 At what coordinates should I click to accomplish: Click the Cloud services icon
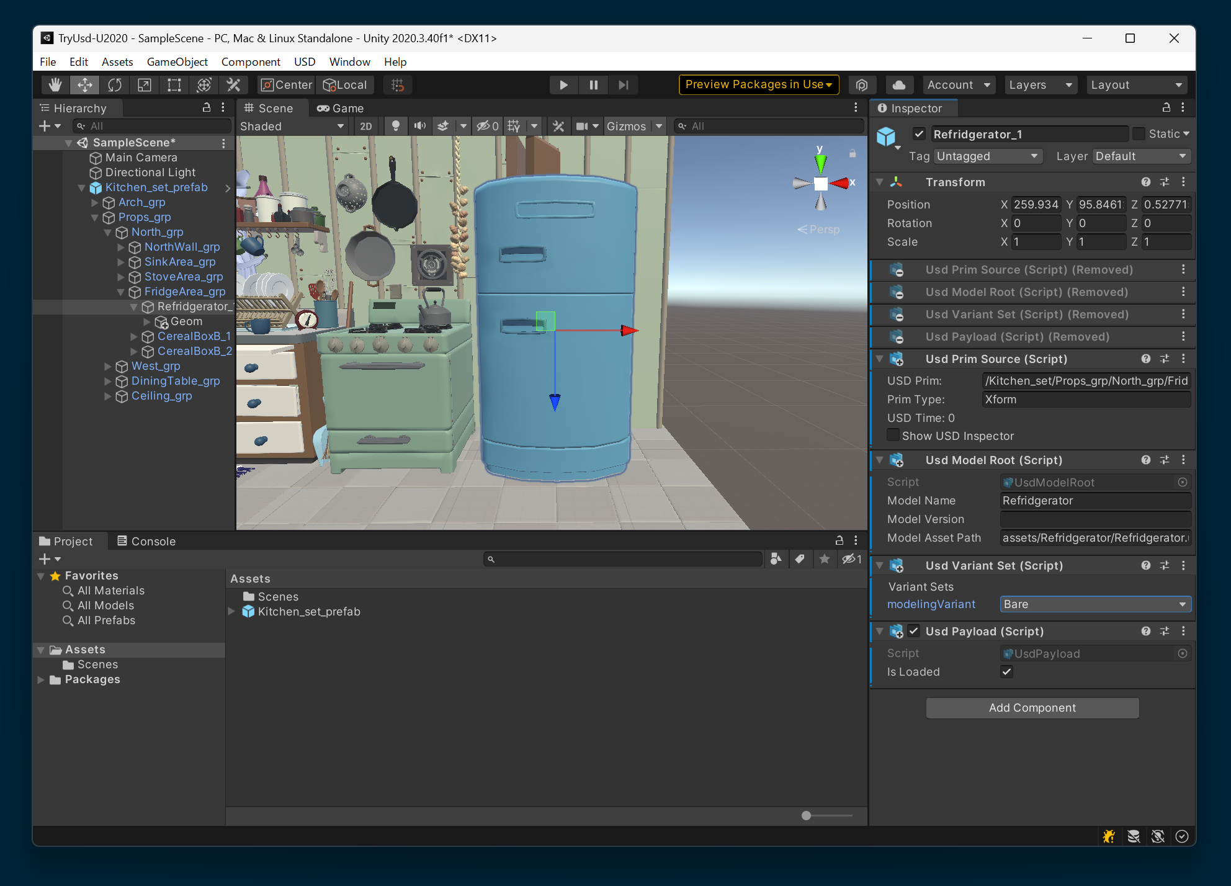pos(899,85)
